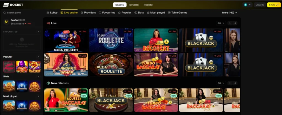Click the Popular flame icon
The width and height of the screenshot is (282, 115).
(x=119, y=13)
